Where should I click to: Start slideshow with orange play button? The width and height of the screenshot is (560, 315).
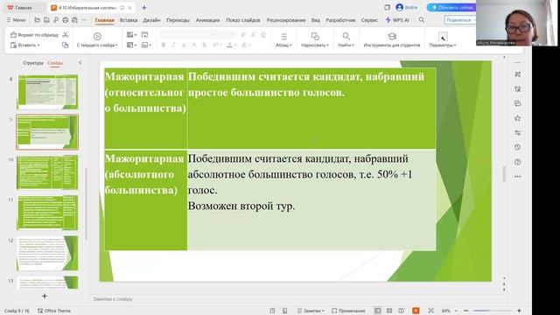(416, 311)
